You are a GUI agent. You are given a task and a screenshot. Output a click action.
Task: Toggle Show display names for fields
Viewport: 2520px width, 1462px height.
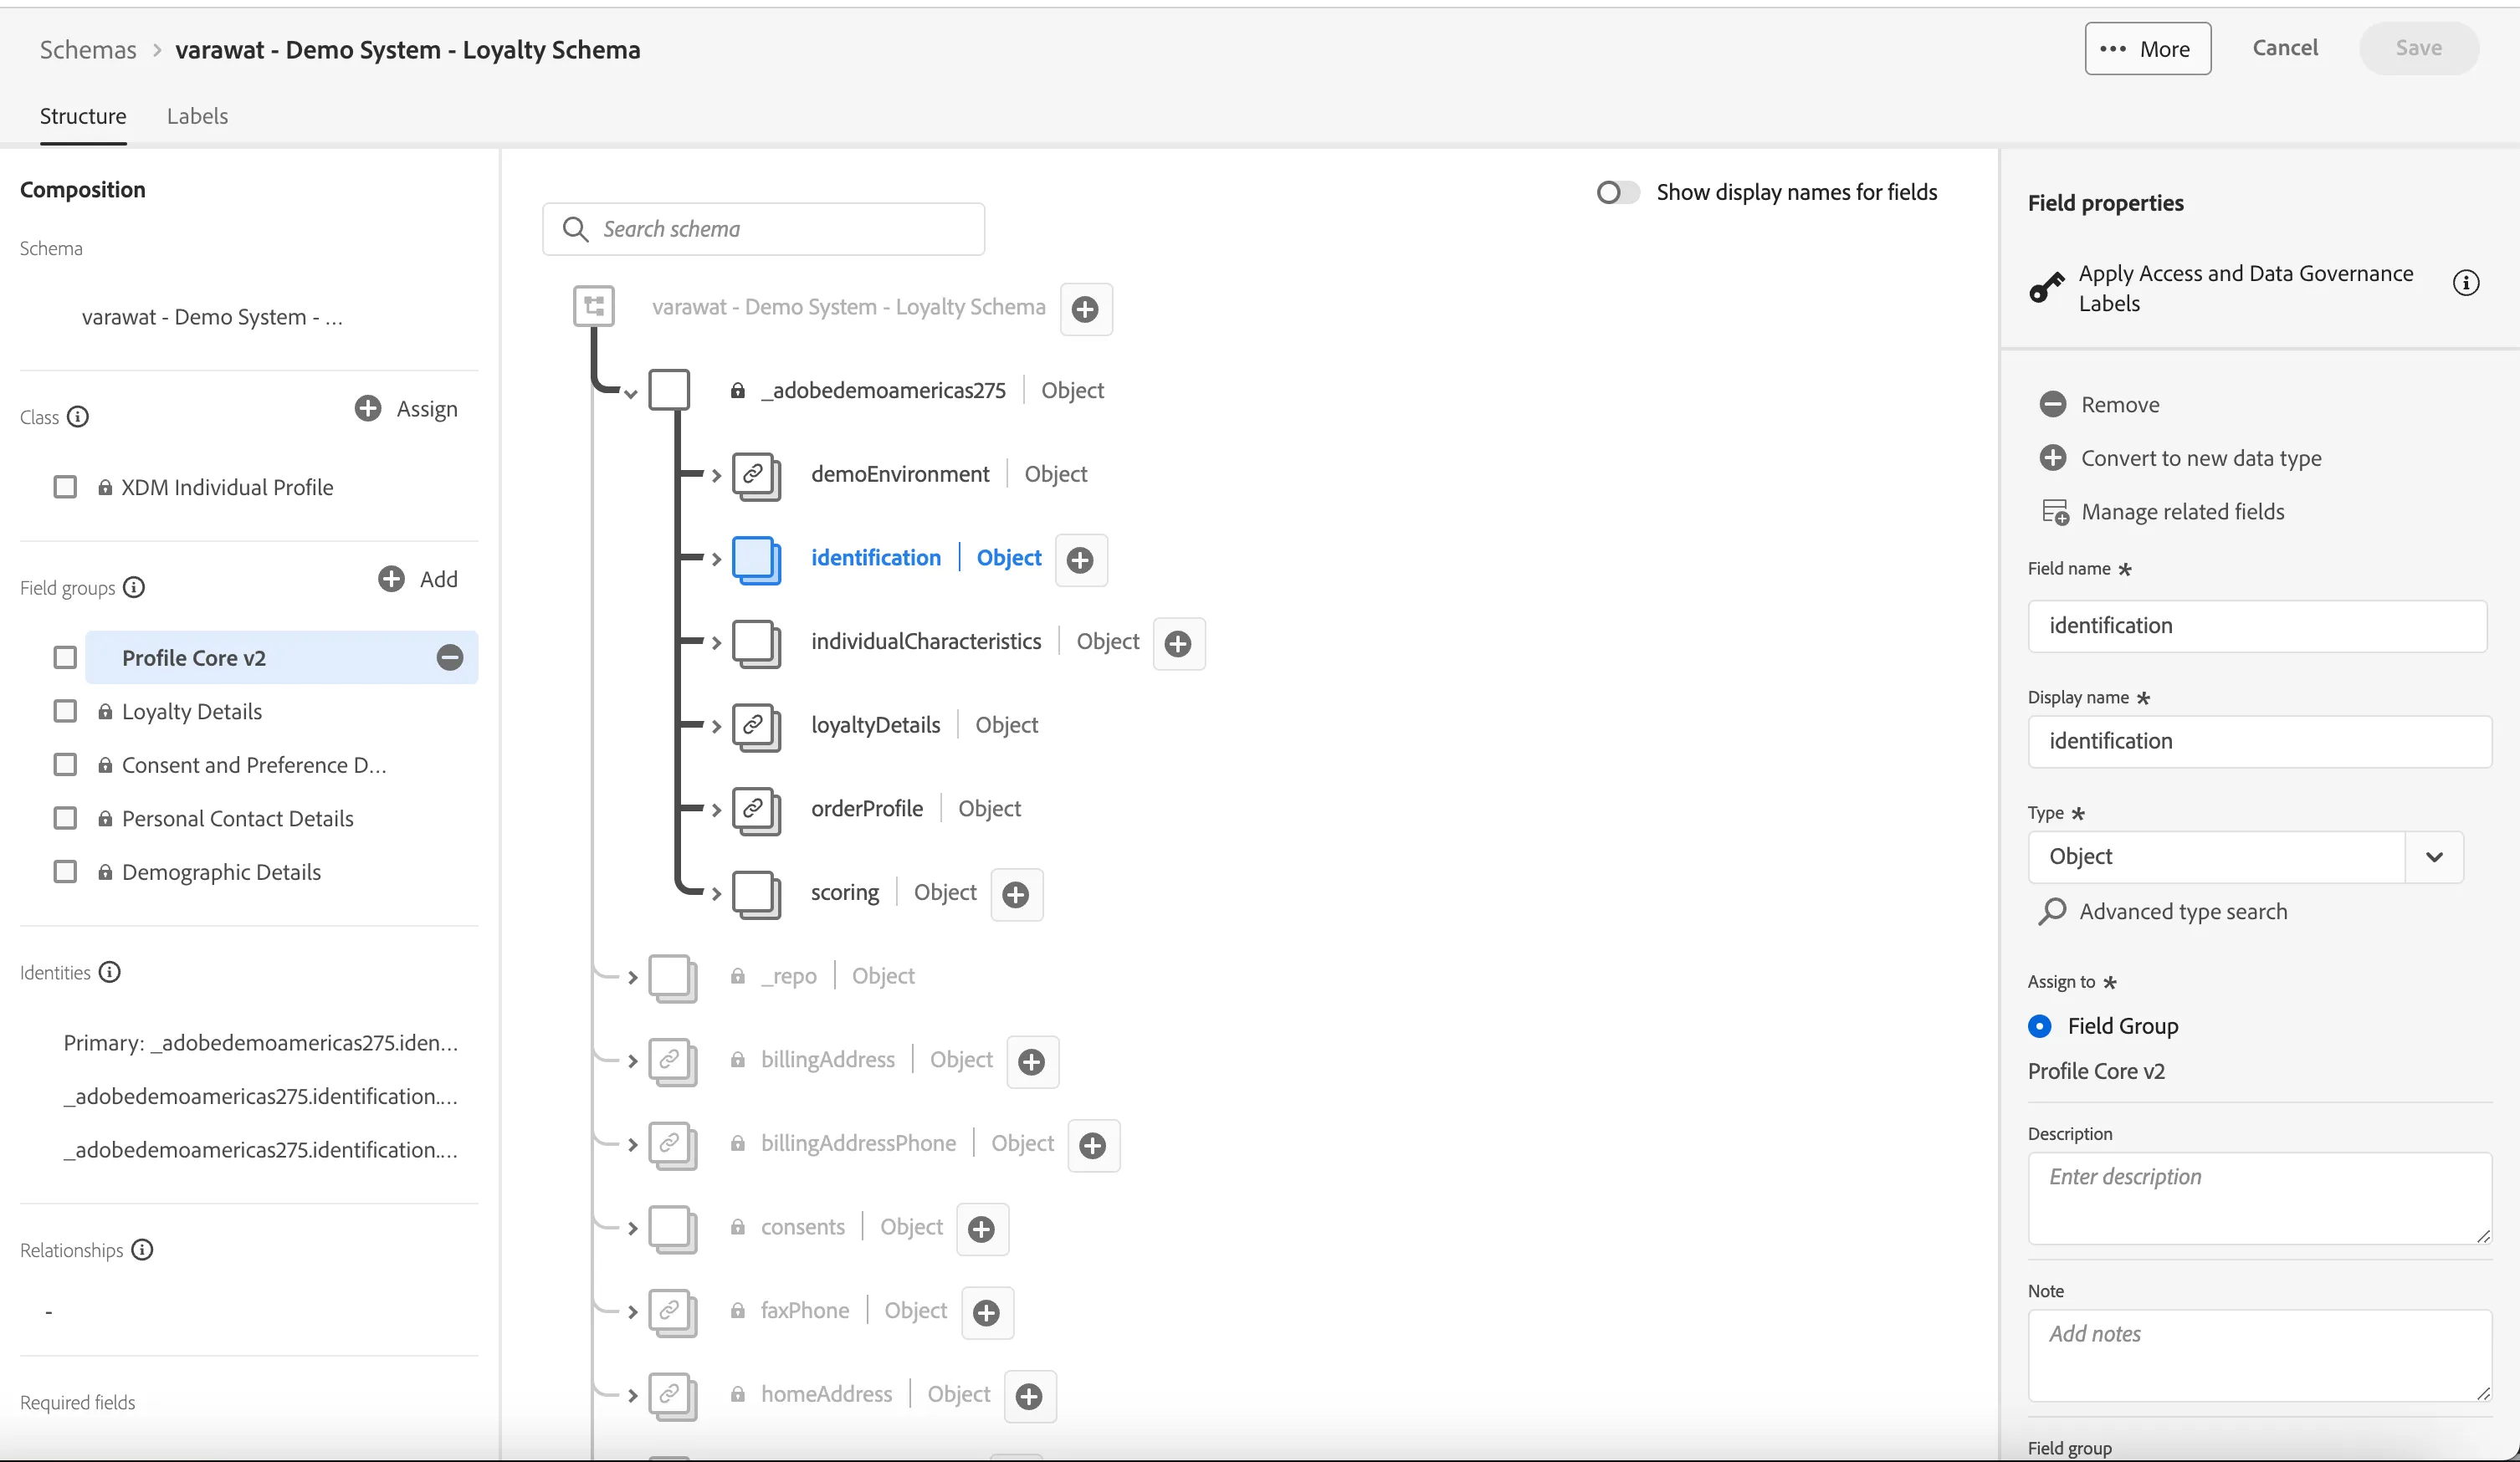[1617, 192]
